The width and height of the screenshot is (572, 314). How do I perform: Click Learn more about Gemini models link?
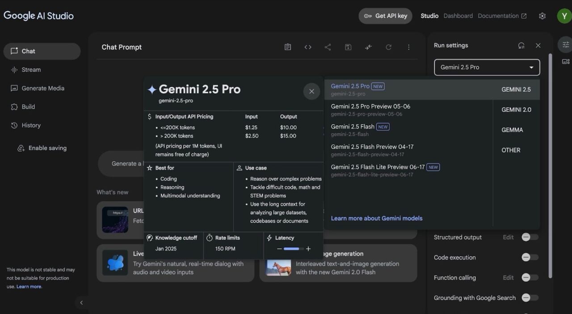377,218
